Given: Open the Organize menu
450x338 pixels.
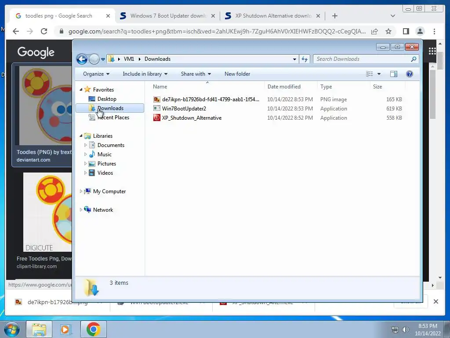Looking at the screenshot, I should (96, 74).
